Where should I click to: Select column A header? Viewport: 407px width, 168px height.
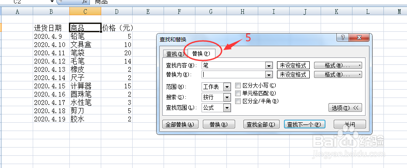coord(17,11)
